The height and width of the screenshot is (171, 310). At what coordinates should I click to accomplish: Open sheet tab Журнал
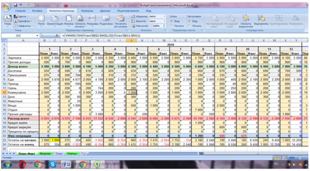[45, 154]
